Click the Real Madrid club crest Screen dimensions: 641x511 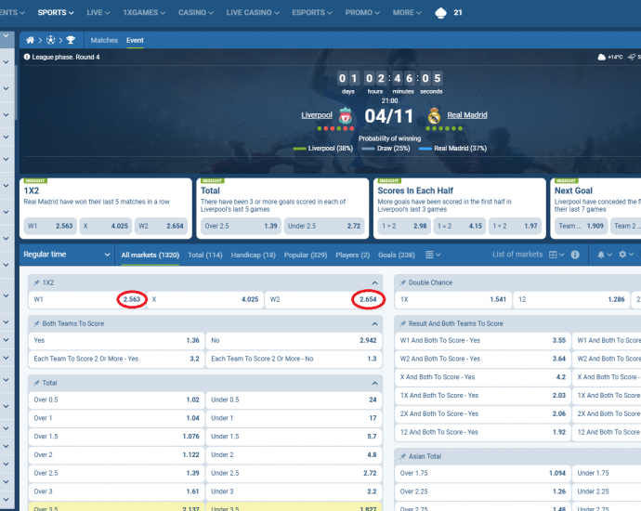(x=434, y=116)
